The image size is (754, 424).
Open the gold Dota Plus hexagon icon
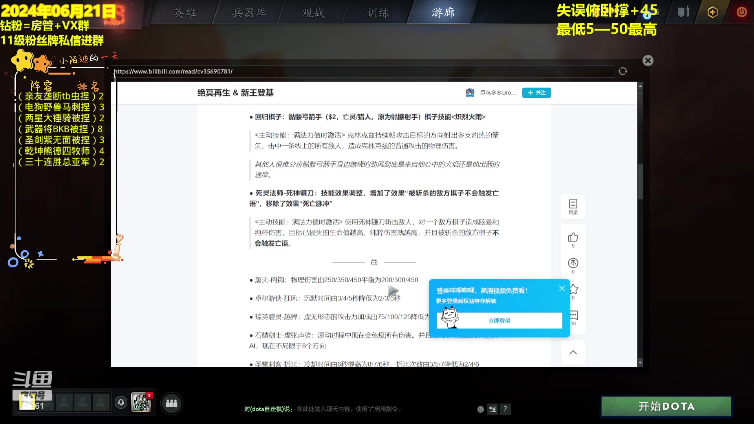[712, 12]
